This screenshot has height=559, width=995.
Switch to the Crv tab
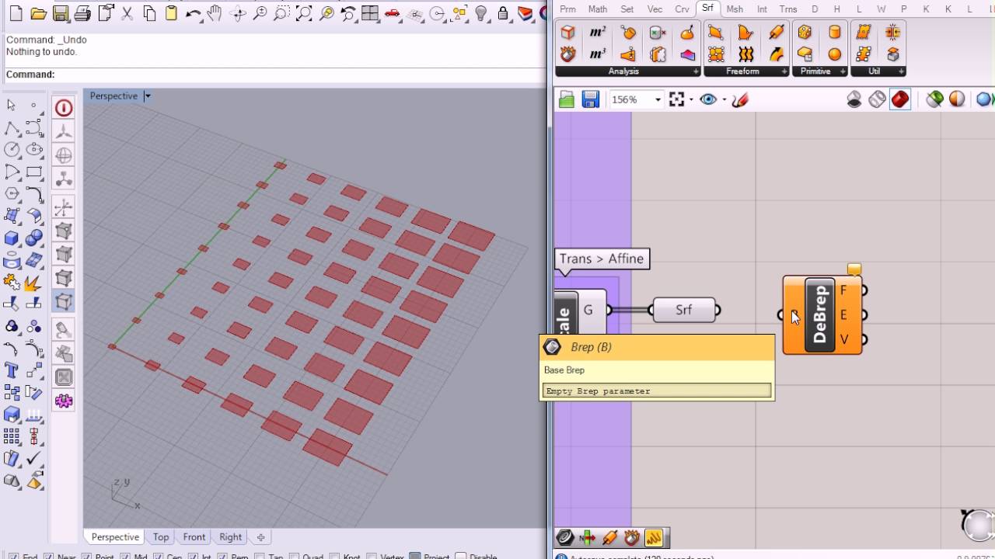point(682,9)
